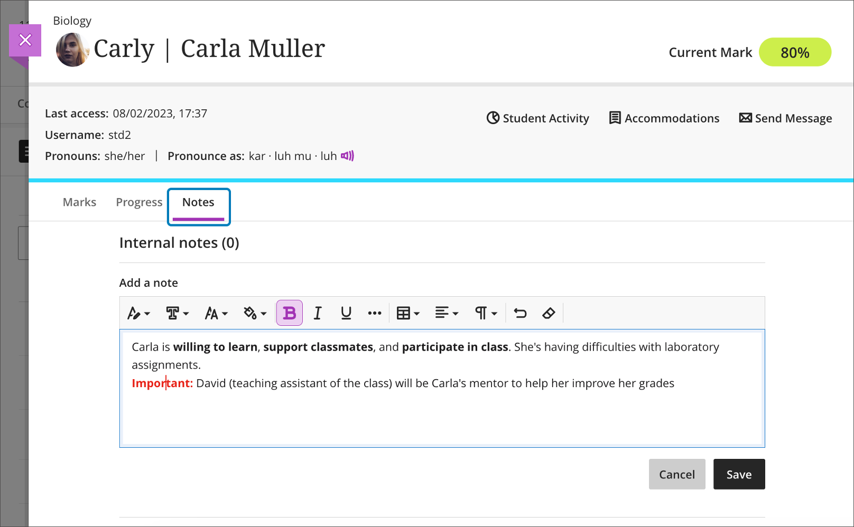This screenshot has height=527, width=854.
Task: Click the paragraph formatting icon
Action: pyautogui.click(x=486, y=313)
